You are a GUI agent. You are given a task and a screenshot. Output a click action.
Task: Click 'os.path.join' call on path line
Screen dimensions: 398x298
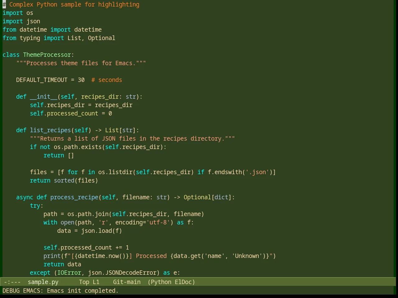point(88,214)
